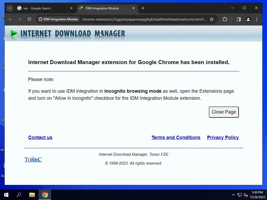Open the Windows Start menu
The width and height of the screenshot is (267, 200).
6,195
